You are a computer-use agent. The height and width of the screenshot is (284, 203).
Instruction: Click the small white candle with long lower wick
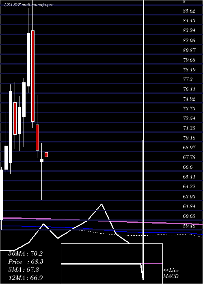pyautogui.click(x=42, y=161)
